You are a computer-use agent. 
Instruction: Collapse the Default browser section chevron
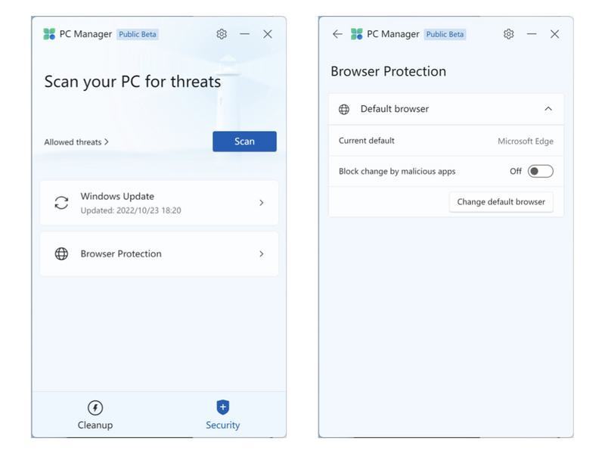[548, 109]
